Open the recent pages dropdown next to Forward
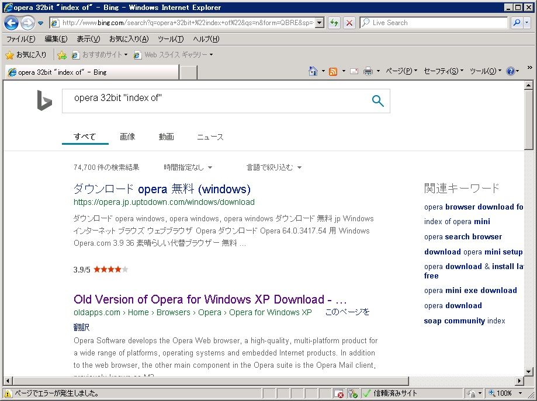 [41, 23]
